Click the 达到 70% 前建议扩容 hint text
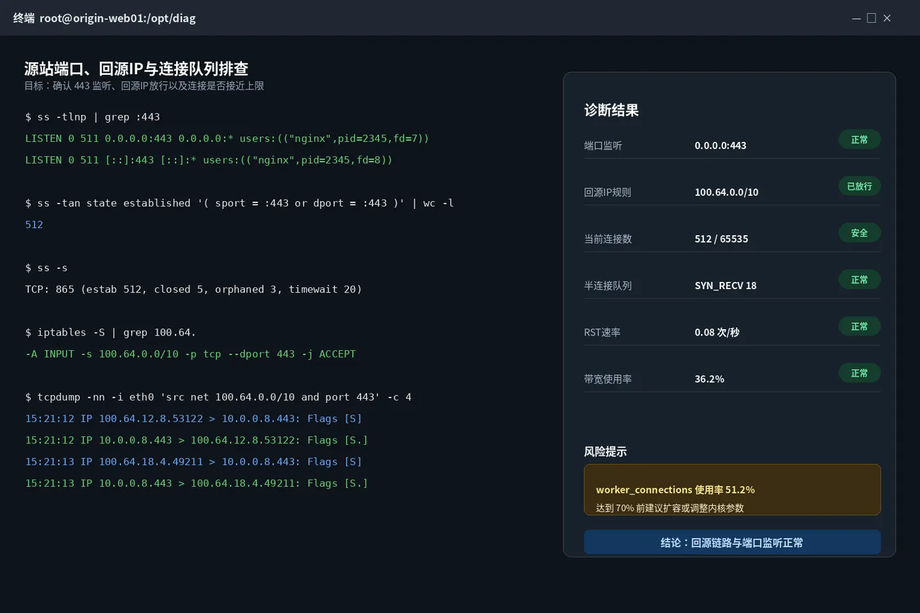This screenshot has height=613, width=920. (670, 508)
